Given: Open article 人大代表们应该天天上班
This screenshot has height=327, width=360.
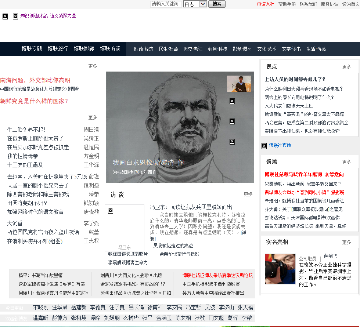Looking at the screenshot, I should [289, 106].
